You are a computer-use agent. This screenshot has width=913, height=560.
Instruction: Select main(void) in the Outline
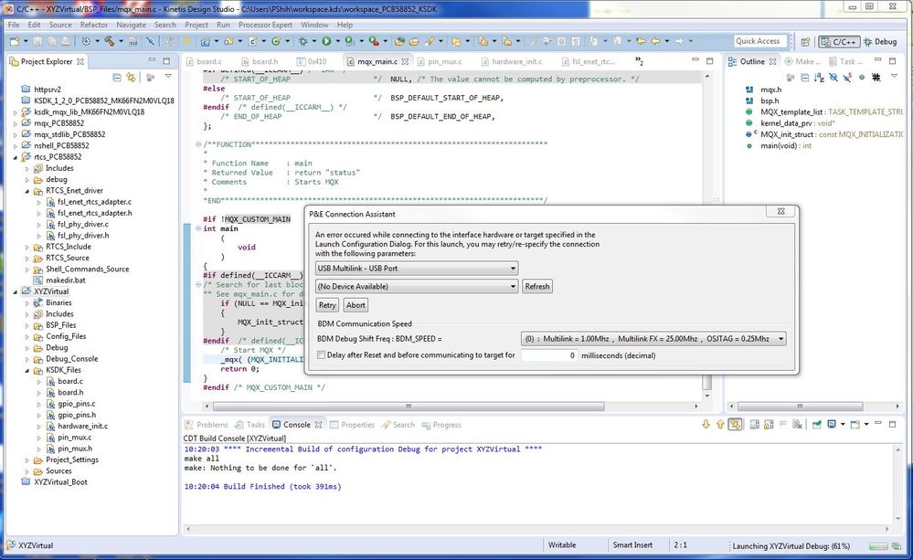tap(785, 145)
